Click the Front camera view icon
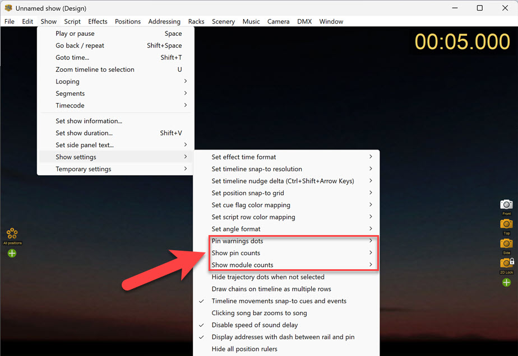Image resolution: width=518 pixels, height=356 pixels. (x=506, y=204)
